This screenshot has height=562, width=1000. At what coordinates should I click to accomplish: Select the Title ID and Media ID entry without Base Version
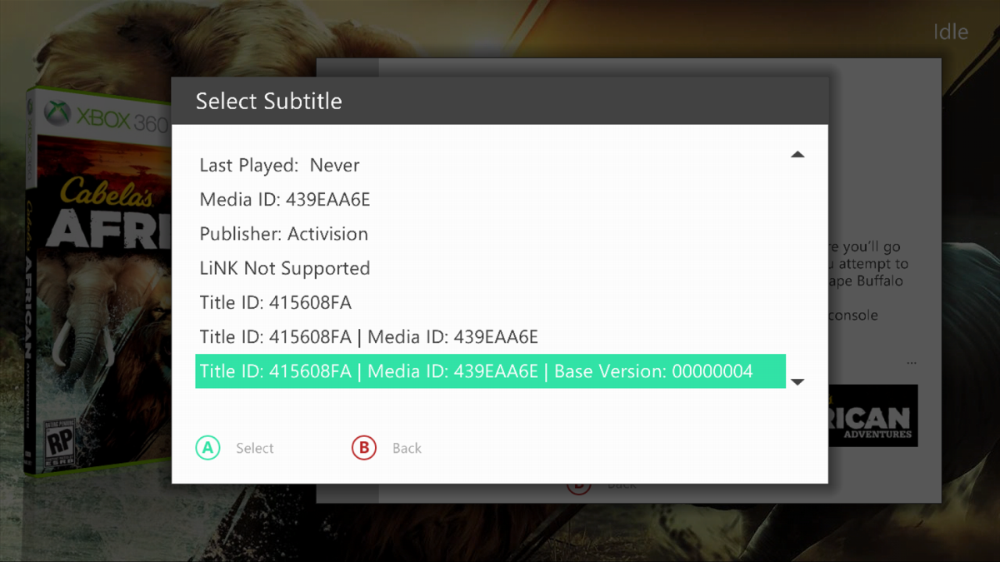click(368, 336)
